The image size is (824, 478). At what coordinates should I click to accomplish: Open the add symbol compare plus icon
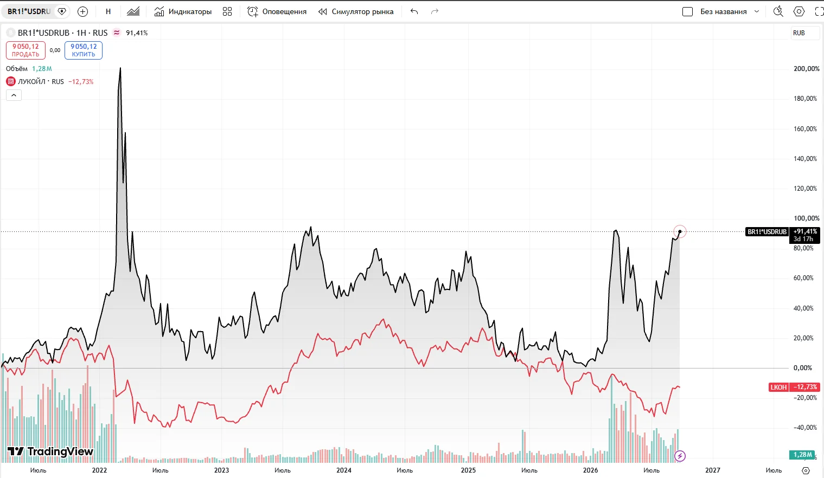coord(82,11)
